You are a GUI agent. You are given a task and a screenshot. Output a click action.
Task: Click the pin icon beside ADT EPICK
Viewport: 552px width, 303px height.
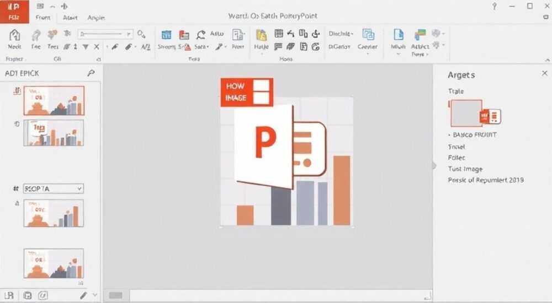pyautogui.click(x=91, y=73)
